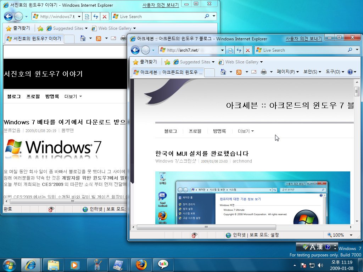Open Home page icon in arch7.net window
The image size is (363, 272).
223,72
